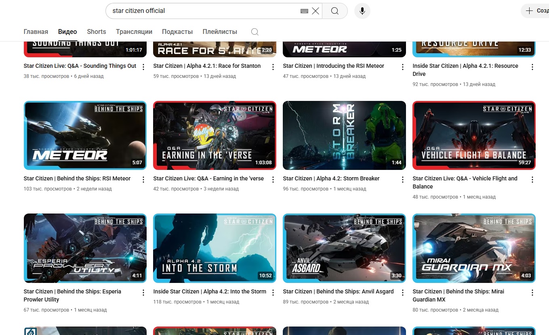This screenshot has width=549, height=335.
Task: Play the Esperia Prowler Utility thumbnail
Action: pos(85,248)
